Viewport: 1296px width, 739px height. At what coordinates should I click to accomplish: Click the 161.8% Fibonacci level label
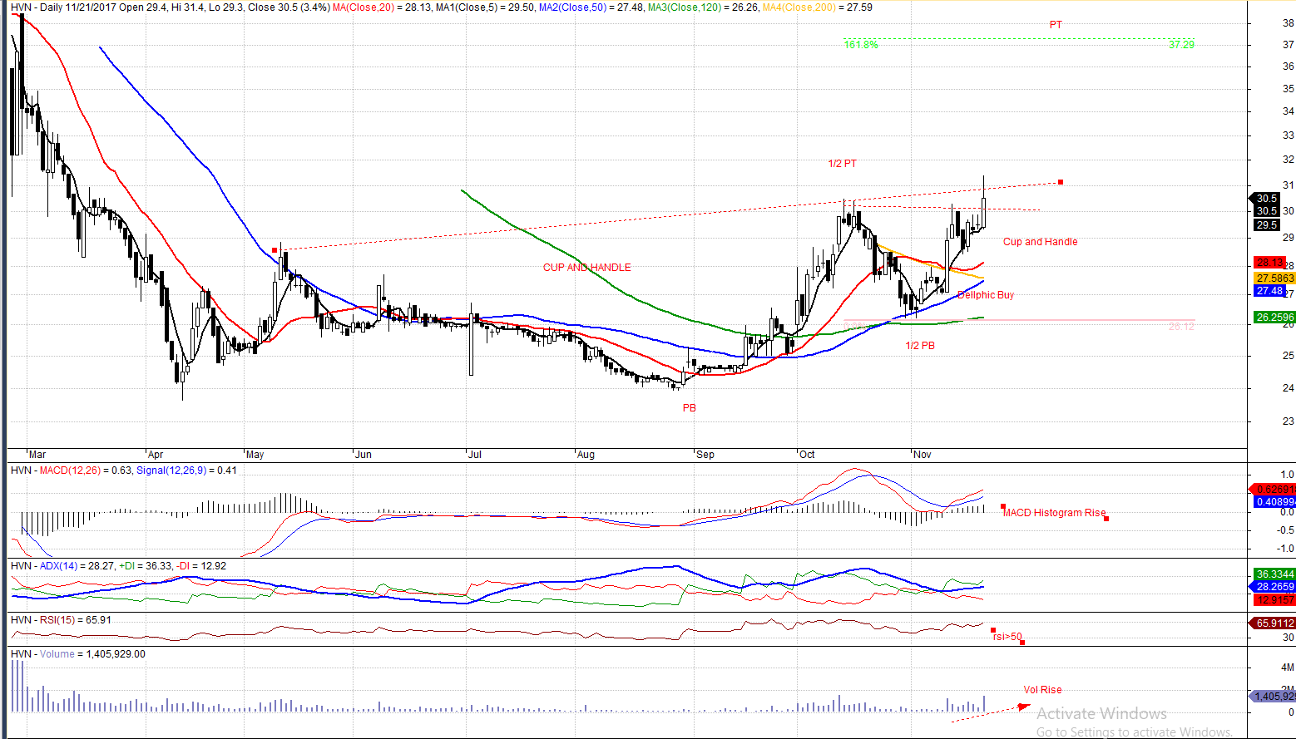[x=861, y=45]
